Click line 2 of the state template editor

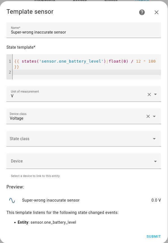pyautogui.click(x=84, y=72)
